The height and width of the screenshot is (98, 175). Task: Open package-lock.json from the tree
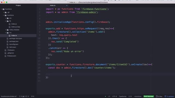(x=16, y=38)
